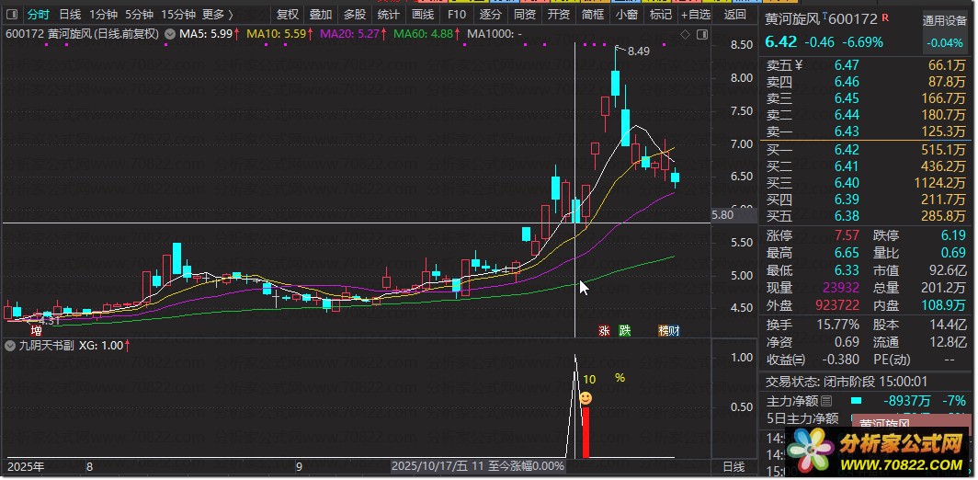This screenshot has height=480, width=978.
Task: Click the list icon beside 主力净额
Action: pyautogui.click(x=825, y=401)
